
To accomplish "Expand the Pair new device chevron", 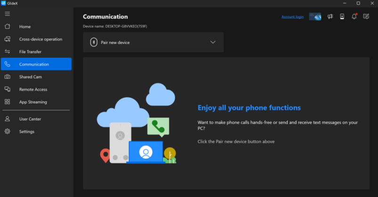I will pos(213,42).
